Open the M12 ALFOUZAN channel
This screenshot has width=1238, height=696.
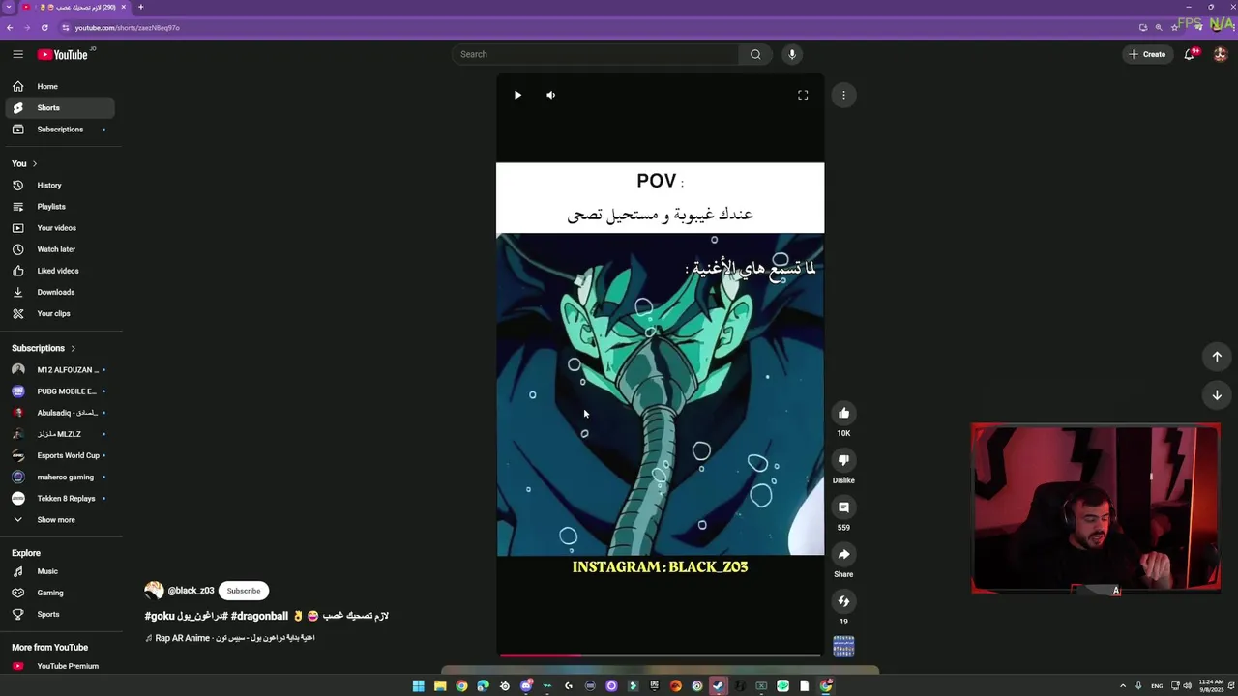(58, 369)
